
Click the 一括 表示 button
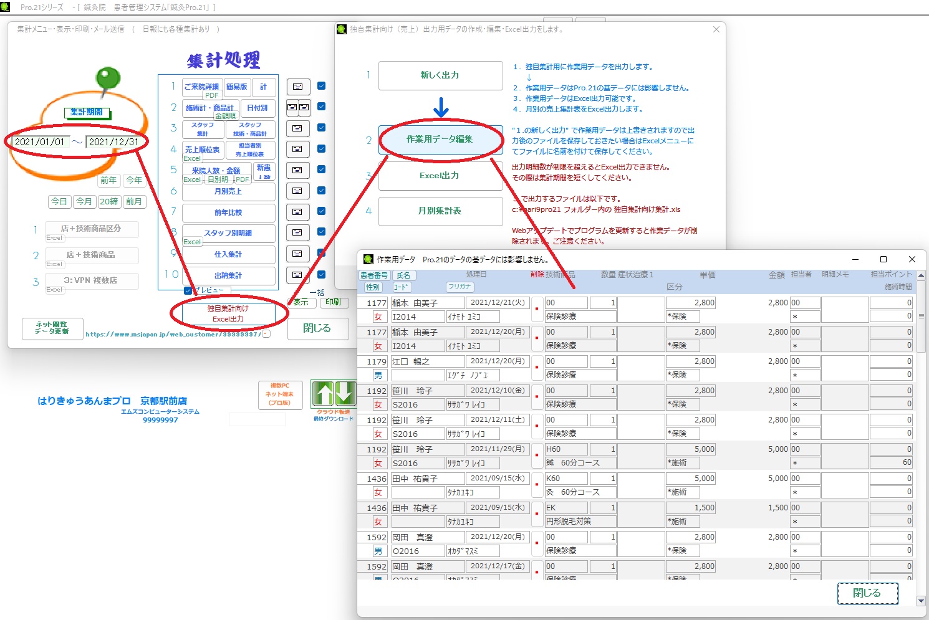click(301, 302)
